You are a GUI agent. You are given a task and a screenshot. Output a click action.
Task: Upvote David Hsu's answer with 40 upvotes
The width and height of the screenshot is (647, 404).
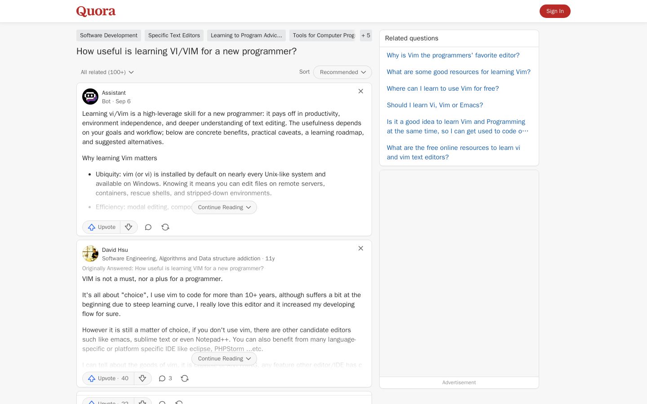108,378
